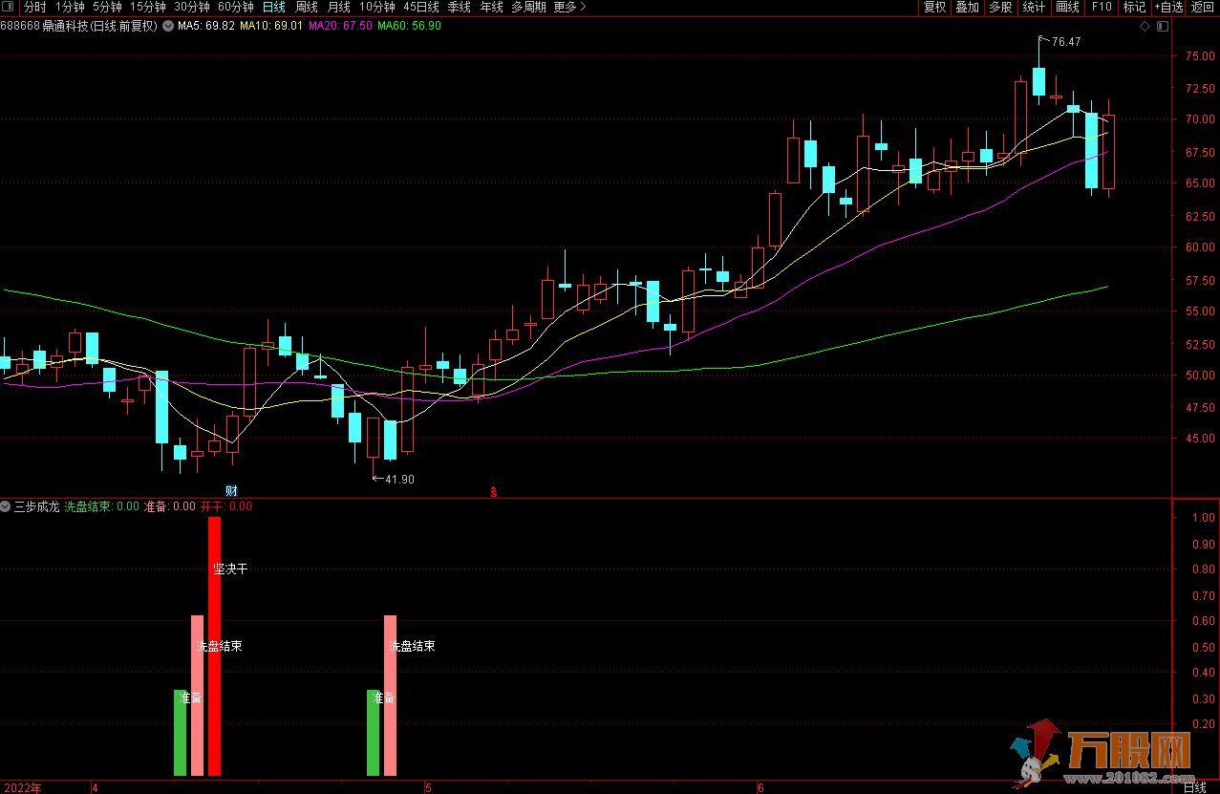
Task: Select the 5分钟 period
Action: click(x=107, y=7)
